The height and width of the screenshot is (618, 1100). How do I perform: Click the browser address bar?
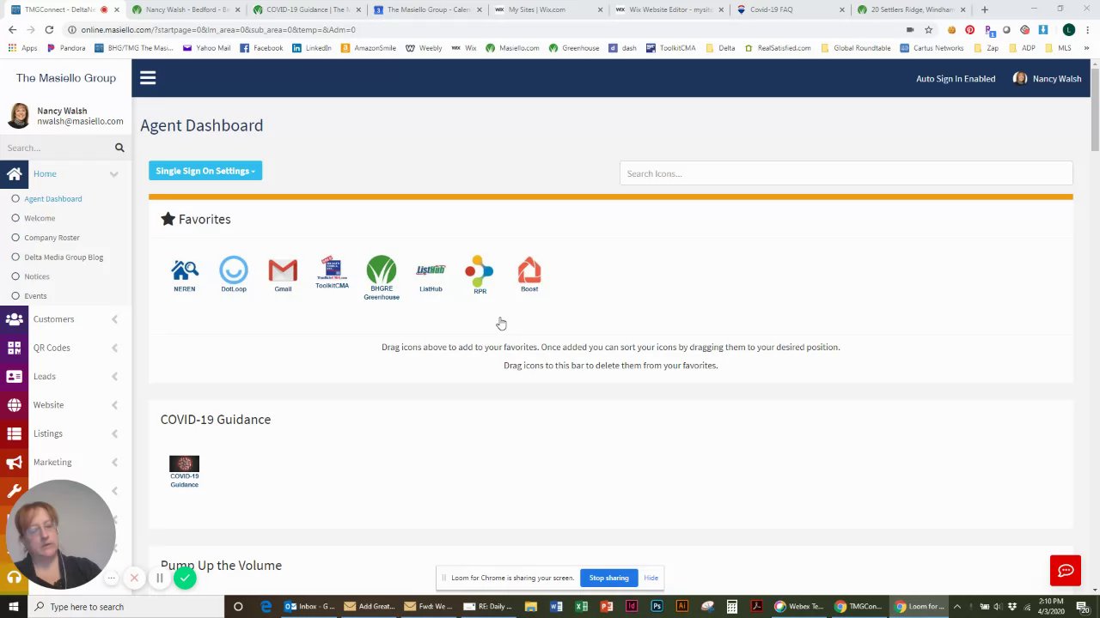[x=481, y=29]
